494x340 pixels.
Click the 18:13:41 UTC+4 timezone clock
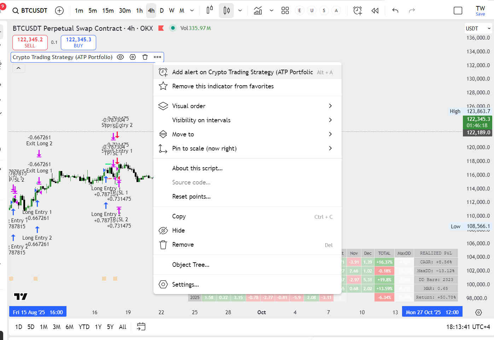coord(468,327)
